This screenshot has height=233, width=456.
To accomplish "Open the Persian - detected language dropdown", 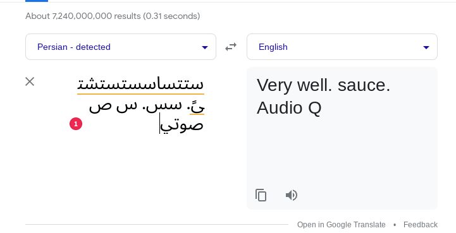I will (x=121, y=47).
